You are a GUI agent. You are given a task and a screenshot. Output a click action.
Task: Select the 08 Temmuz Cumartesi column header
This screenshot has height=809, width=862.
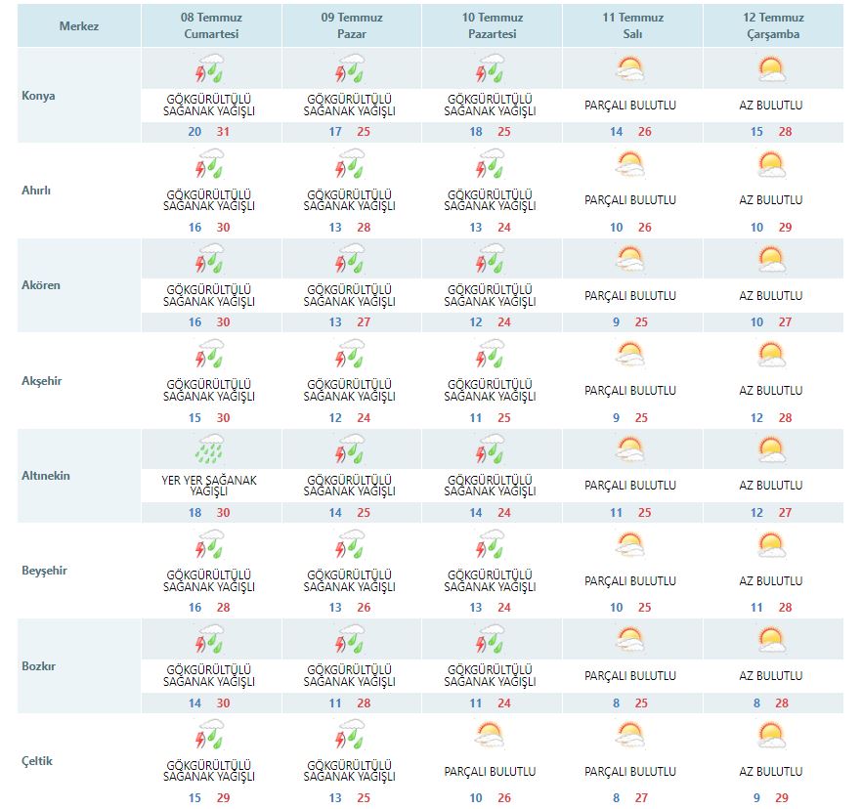pyautogui.click(x=210, y=25)
